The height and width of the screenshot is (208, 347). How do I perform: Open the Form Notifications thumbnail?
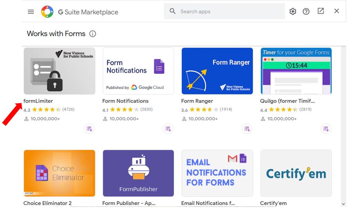(x=138, y=71)
